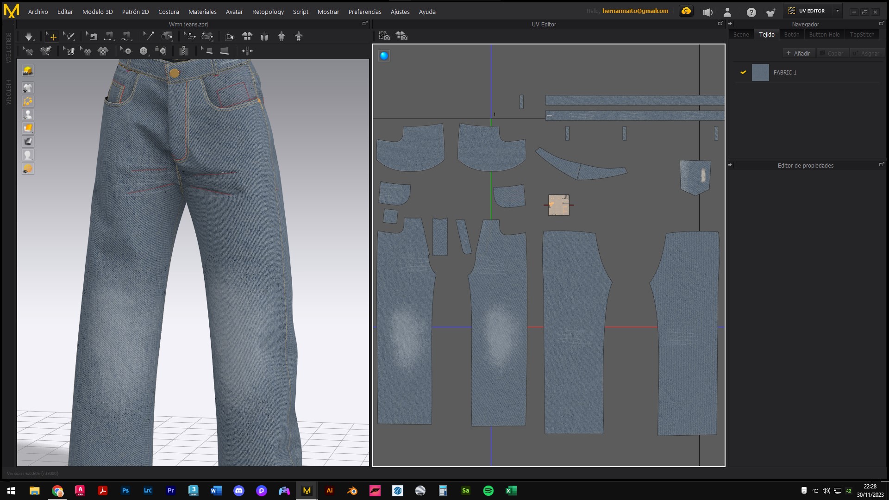Click the Zipper tool icon
Screen dimensions: 889x500
(184, 51)
